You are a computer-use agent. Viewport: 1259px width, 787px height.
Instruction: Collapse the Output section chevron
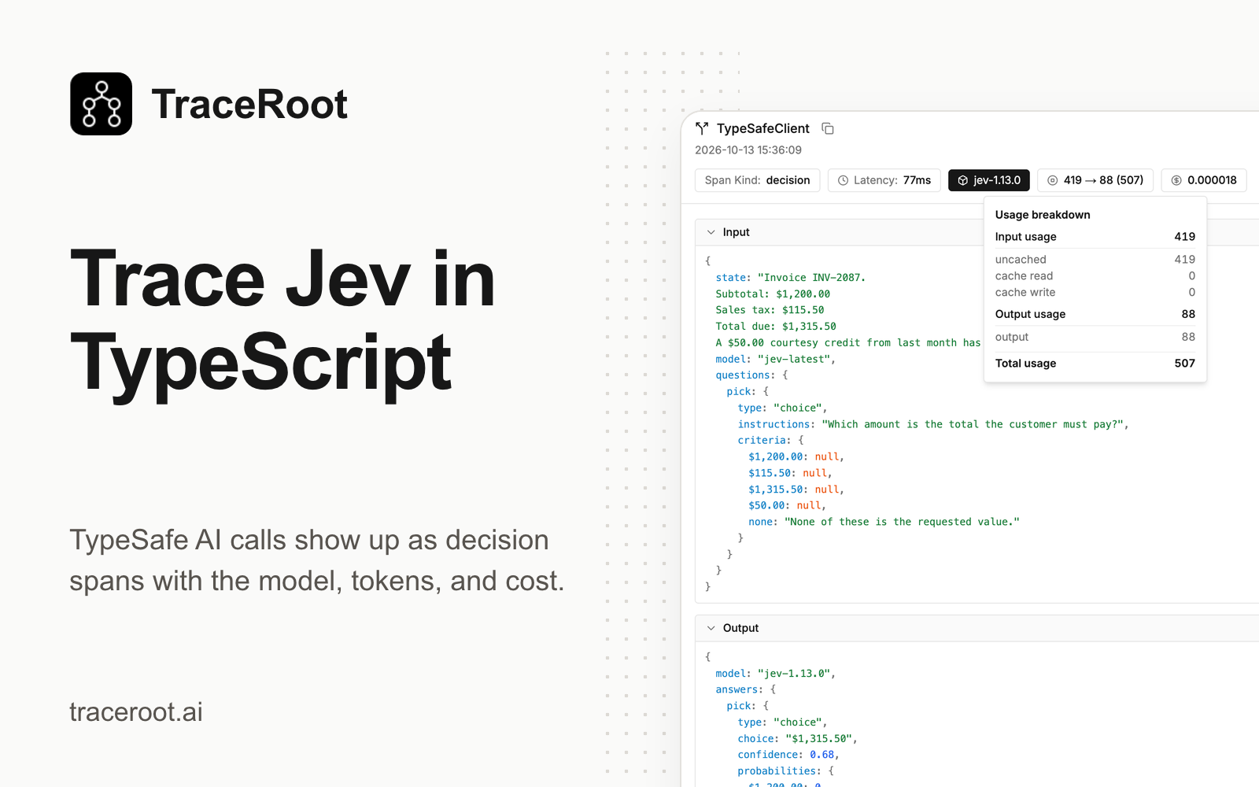(x=711, y=628)
